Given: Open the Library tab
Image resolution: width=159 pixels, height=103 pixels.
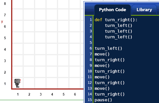Looking at the screenshot, I should click(x=144, y=10).
